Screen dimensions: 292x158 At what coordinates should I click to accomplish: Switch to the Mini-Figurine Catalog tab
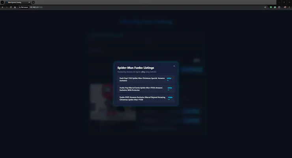pos(18,2)
